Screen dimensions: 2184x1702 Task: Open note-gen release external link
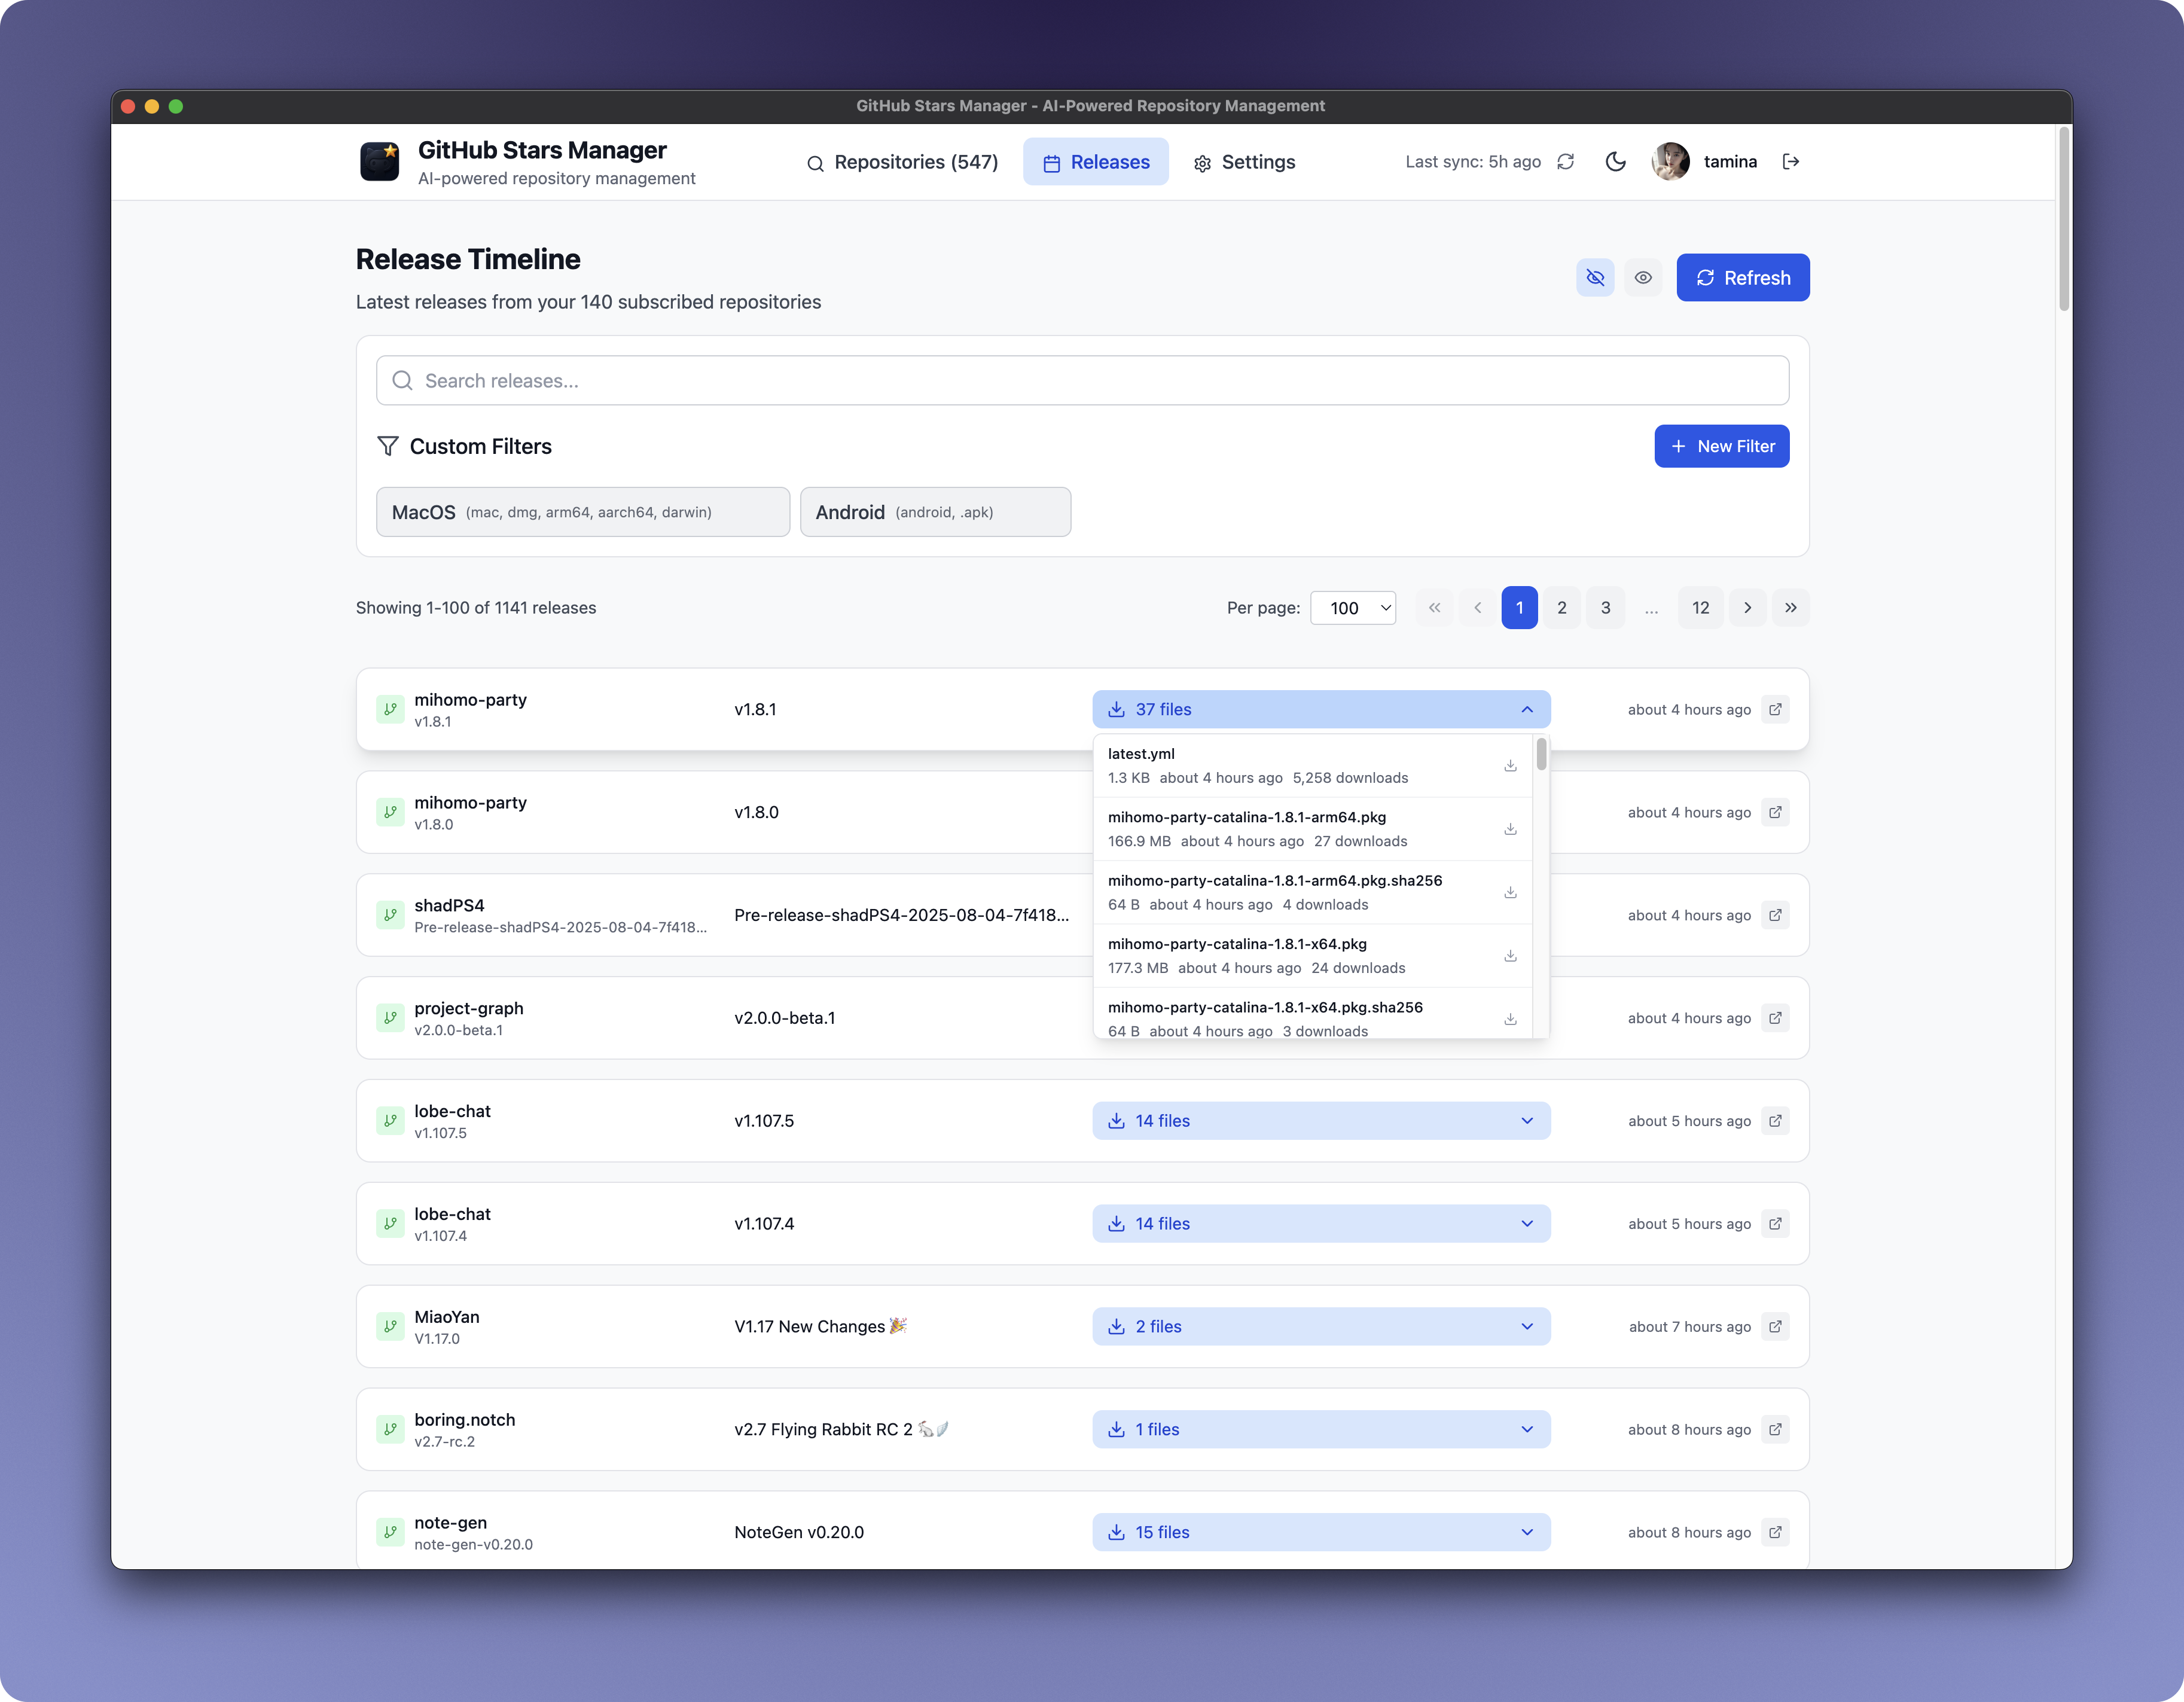[x=1775, y=1532]
